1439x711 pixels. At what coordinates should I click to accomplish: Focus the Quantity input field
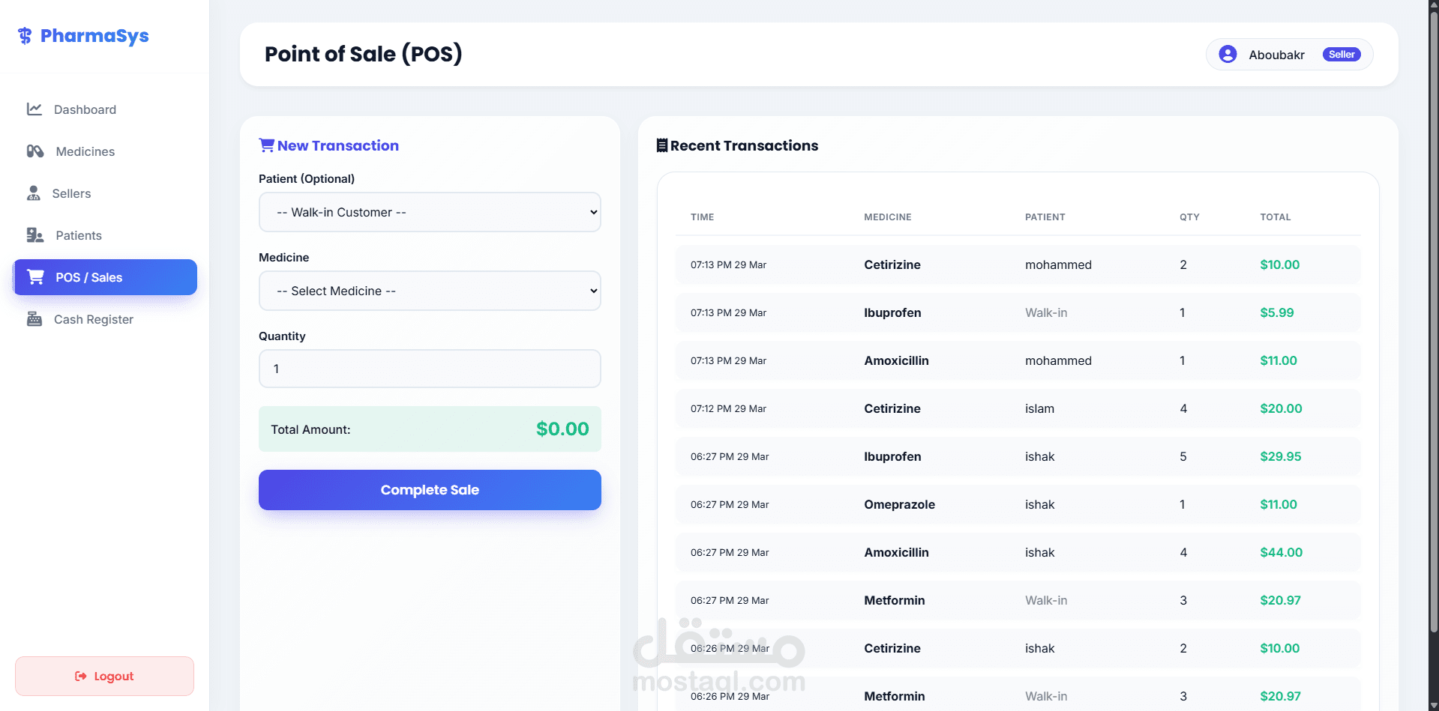click(430, 369)
